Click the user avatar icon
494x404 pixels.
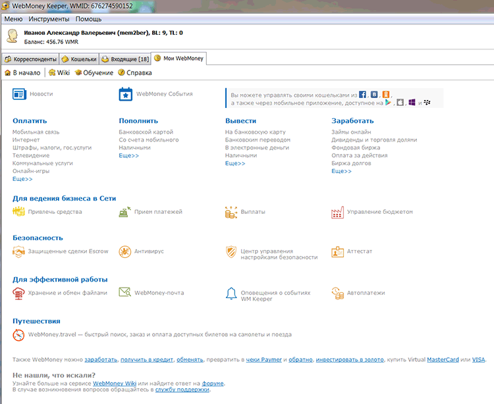(13, 36)
